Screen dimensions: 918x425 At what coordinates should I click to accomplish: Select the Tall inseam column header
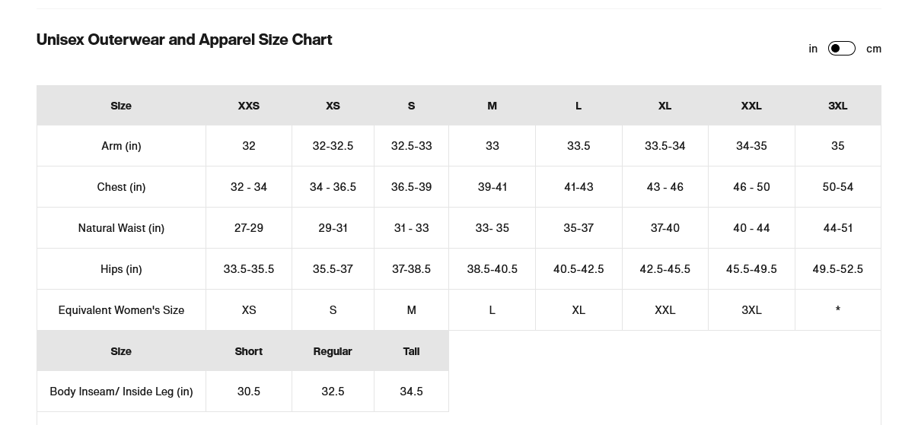click(x=411, y=351)
